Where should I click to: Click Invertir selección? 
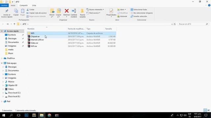[139, 16]
